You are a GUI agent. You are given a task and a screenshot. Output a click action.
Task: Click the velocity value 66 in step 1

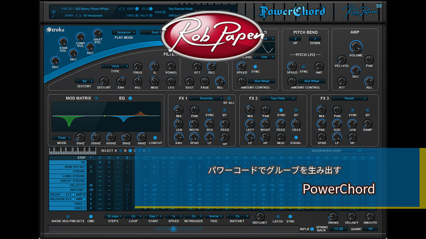(91, 185)
